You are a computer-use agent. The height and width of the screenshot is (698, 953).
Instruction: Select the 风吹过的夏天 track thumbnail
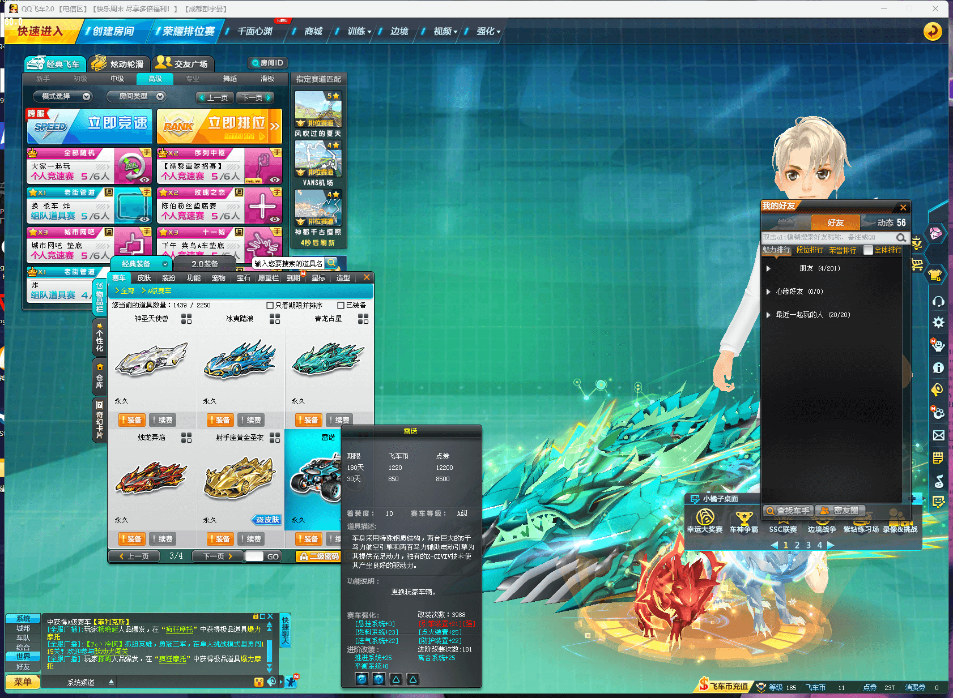318,109
